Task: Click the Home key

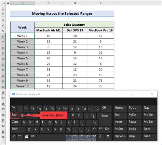Action: 120,108
